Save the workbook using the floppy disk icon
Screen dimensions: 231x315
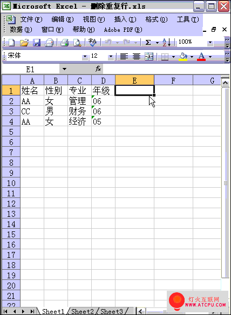click(x=37, y=43)
